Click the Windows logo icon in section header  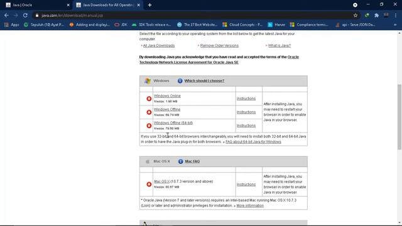[148, 81]
